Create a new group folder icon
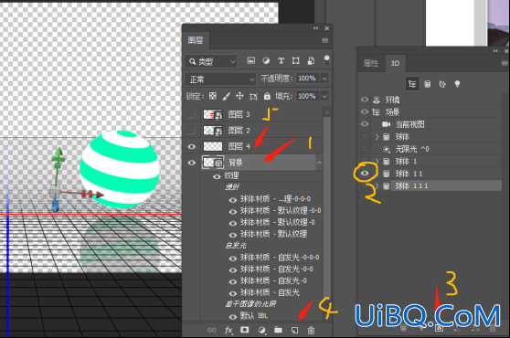 click(x=278, y=330)
